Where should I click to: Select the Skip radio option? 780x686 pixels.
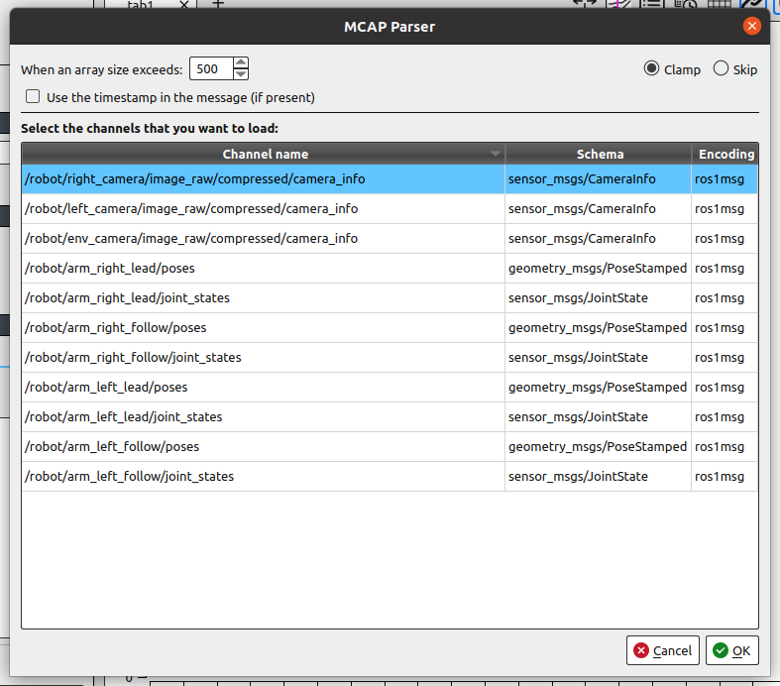tap(721, 69)
